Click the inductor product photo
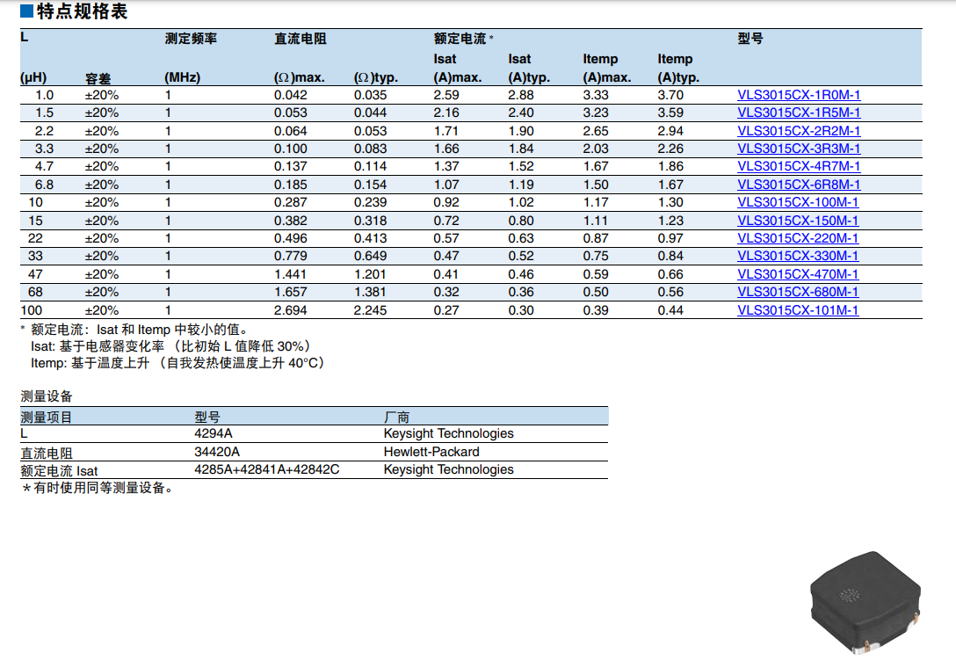This screenshot has width=956, height=668. click(x=865, y=602)
